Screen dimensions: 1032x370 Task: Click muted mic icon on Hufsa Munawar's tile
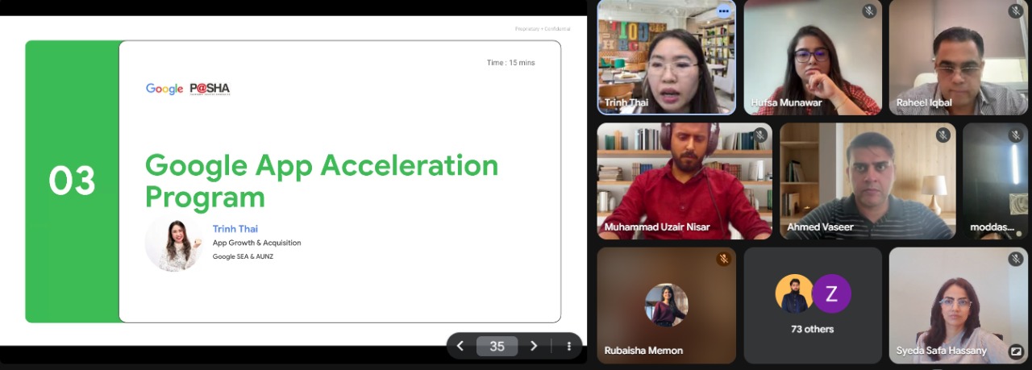pos(869,11)
